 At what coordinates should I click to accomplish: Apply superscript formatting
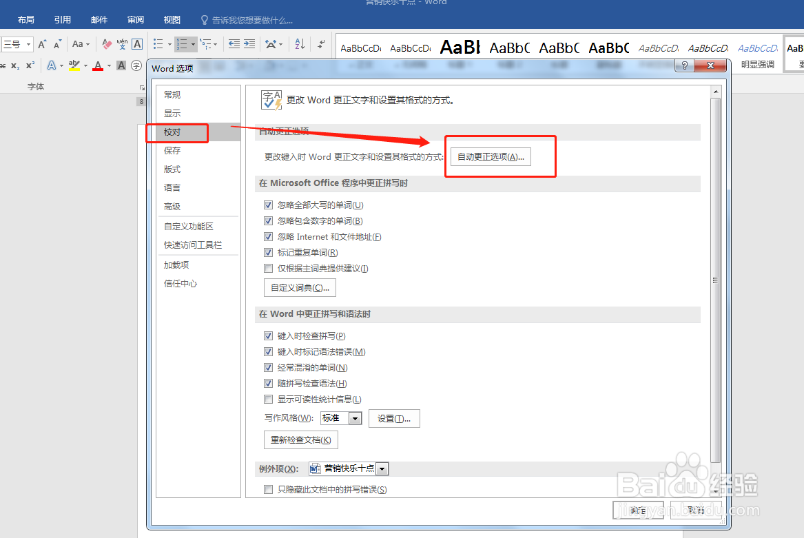click(30, 65)
